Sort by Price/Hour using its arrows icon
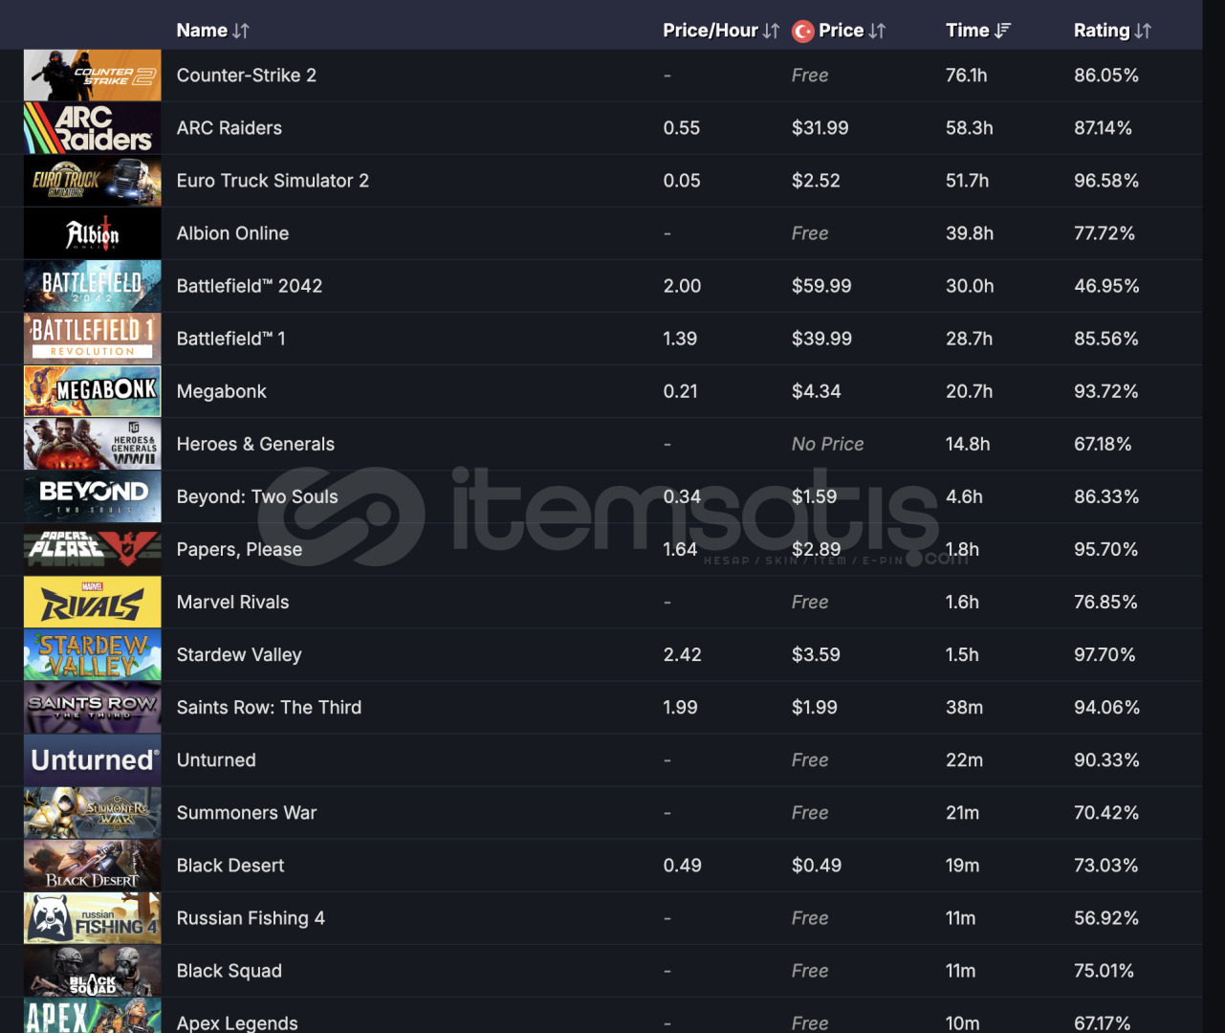1225x1033 pixels. tap(771, 31)
